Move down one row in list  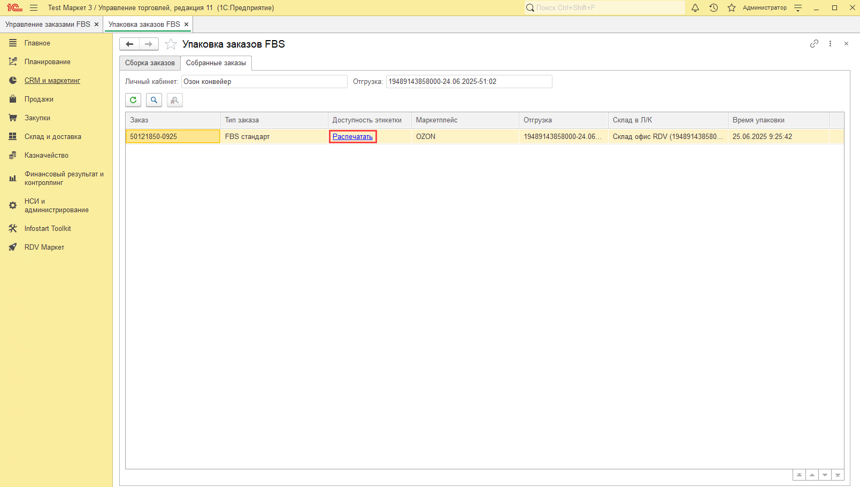825,475
